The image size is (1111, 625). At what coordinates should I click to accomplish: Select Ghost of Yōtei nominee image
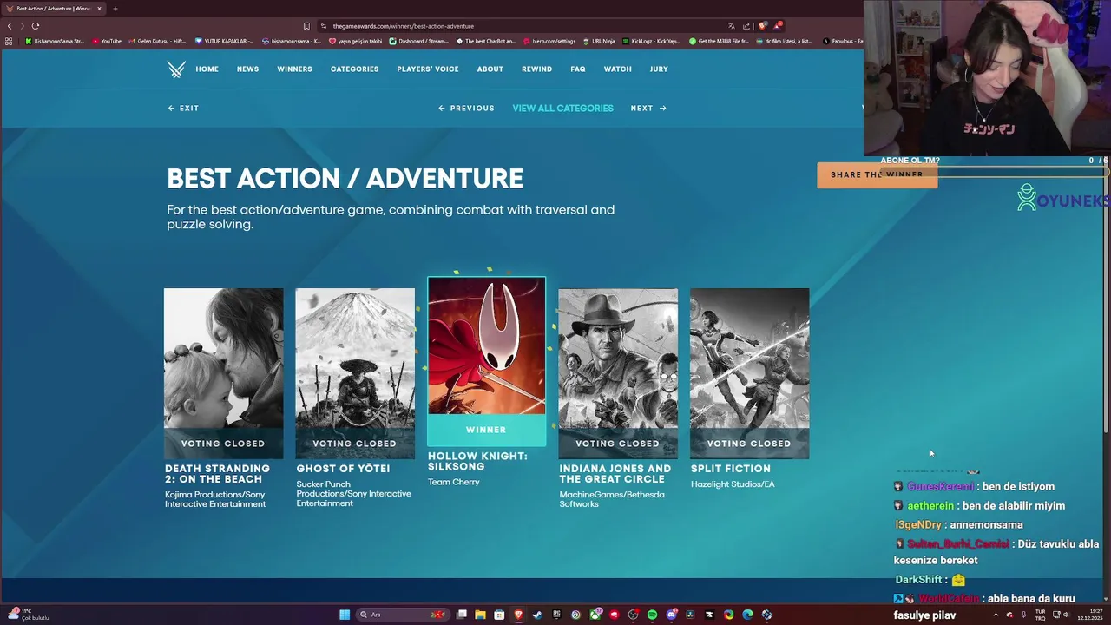(x=355, y=373)
